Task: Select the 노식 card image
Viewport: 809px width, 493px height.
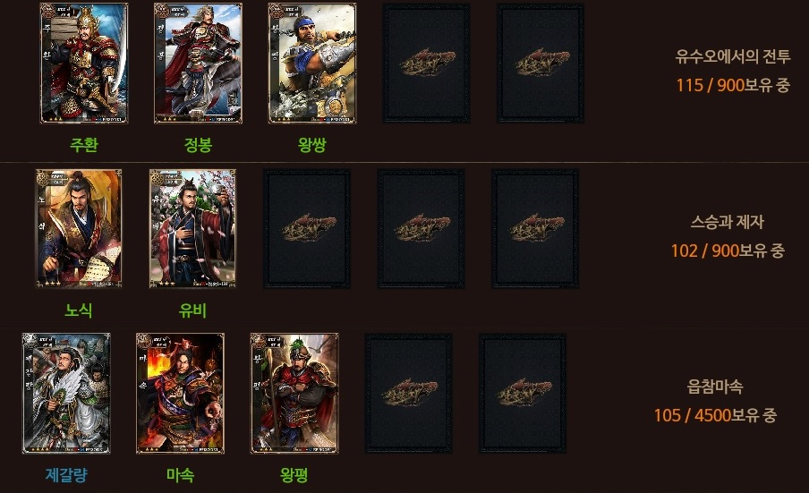Action: pos(79,228)
